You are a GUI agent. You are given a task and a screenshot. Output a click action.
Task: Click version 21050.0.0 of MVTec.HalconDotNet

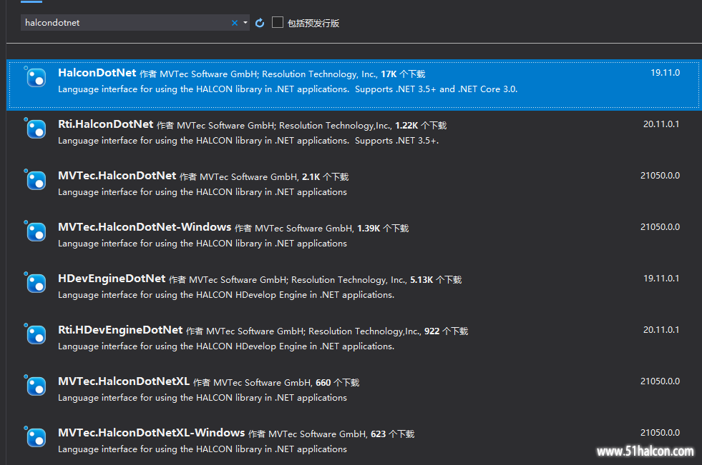660,176
